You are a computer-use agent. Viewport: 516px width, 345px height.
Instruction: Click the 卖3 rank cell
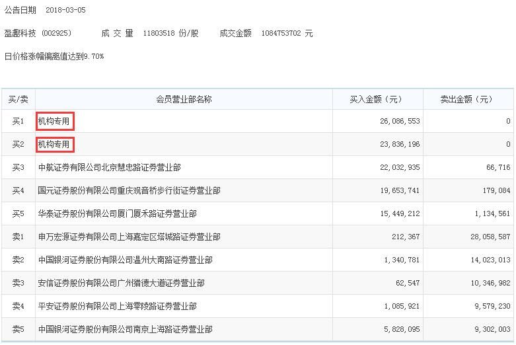tap(18, 283)
